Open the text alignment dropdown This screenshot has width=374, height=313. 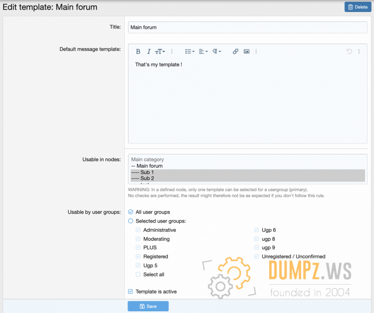tap(203, 51)
